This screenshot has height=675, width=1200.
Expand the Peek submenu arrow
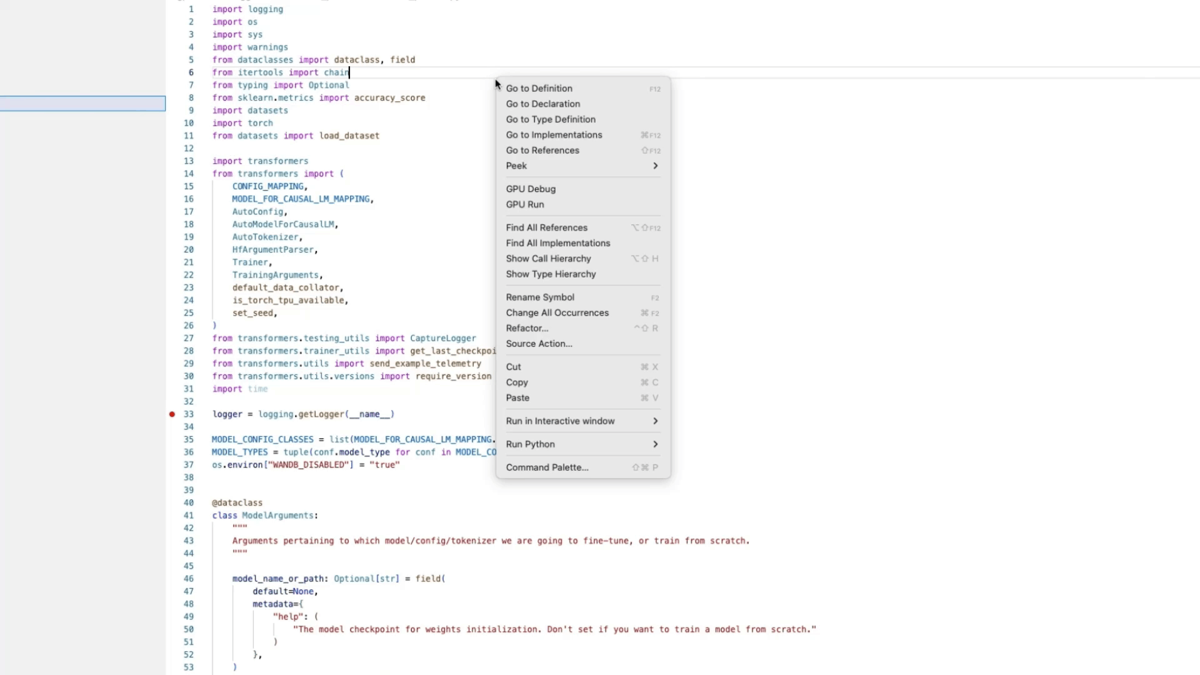(655, 166)
